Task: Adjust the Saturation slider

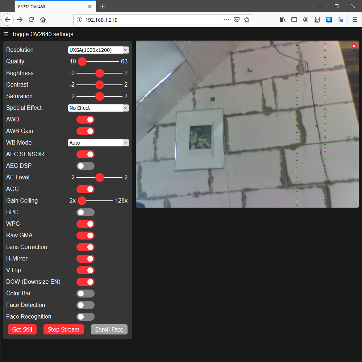Action: click(x=99, y=96)
